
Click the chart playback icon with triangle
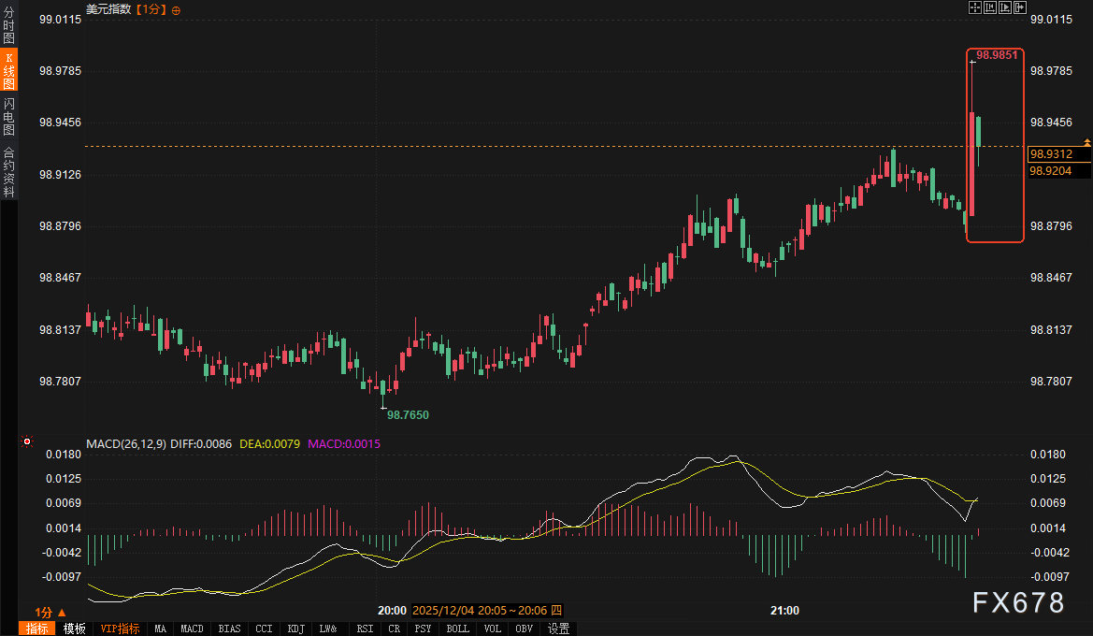coord(1004,8)
